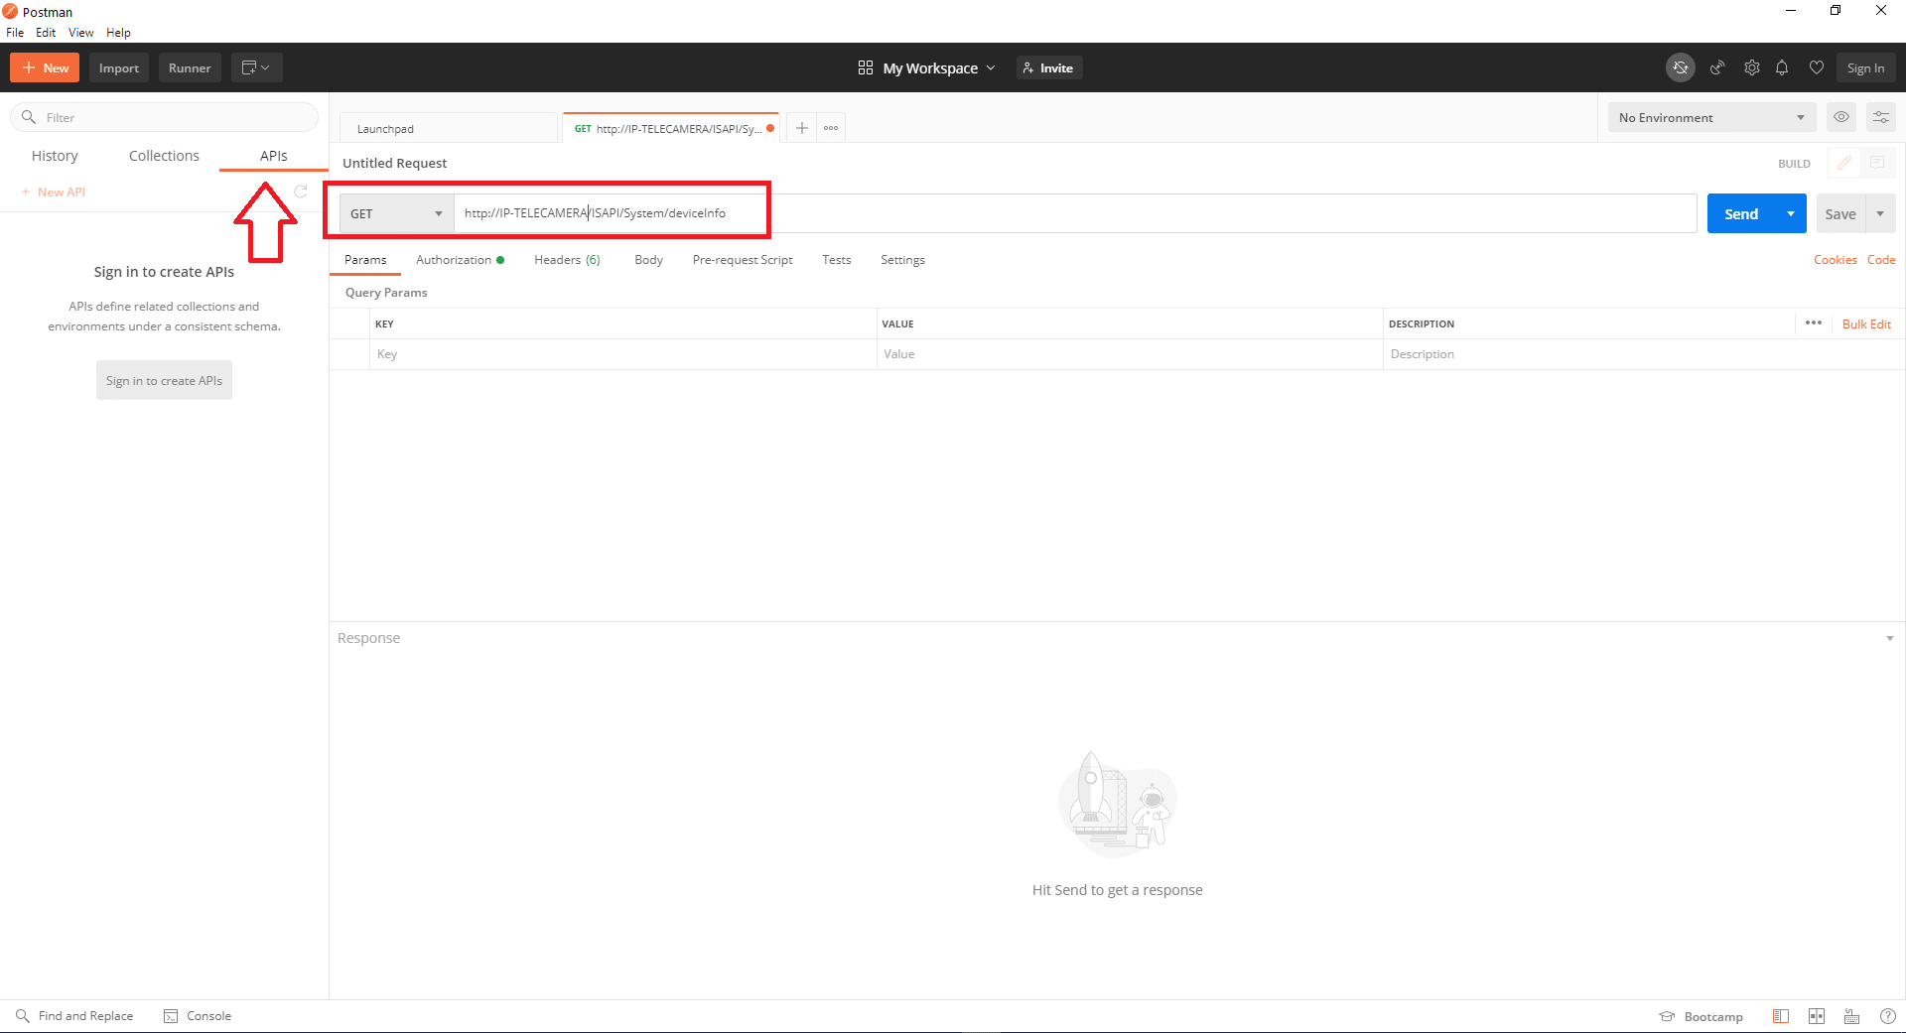The image size is (1906, 1033).
Task: Open tab options three-dots menu
Action: pyautogui.click(x=831, y=128)
